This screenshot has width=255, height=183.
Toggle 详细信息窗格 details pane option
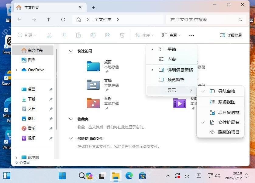tap(172, 70)
